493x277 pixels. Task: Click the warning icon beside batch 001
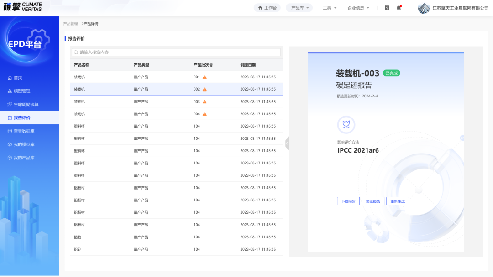click(x=205, y=77)
